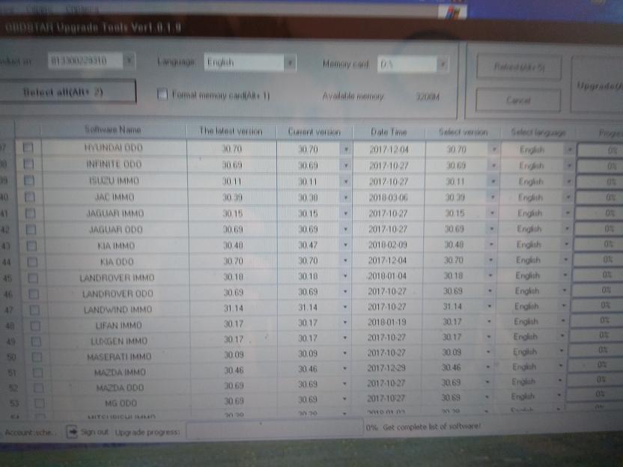The width and height of the screenshot is (623, 467).
Task: Click date 2018-01-04 in LANDROVER IMMO row
Action: (386, 276)
